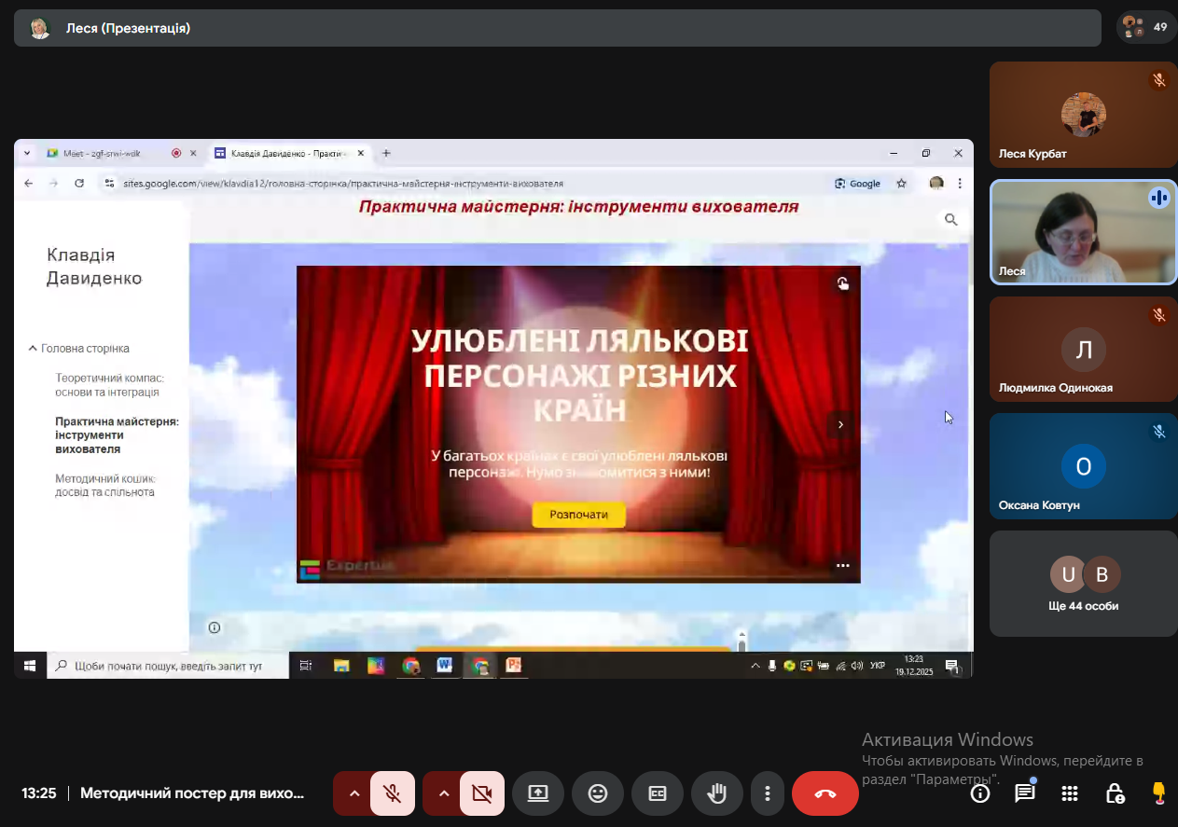Expand video settings chevron beside camera
The height and width of the screenshot is (827, 1178).
[443, 793]
